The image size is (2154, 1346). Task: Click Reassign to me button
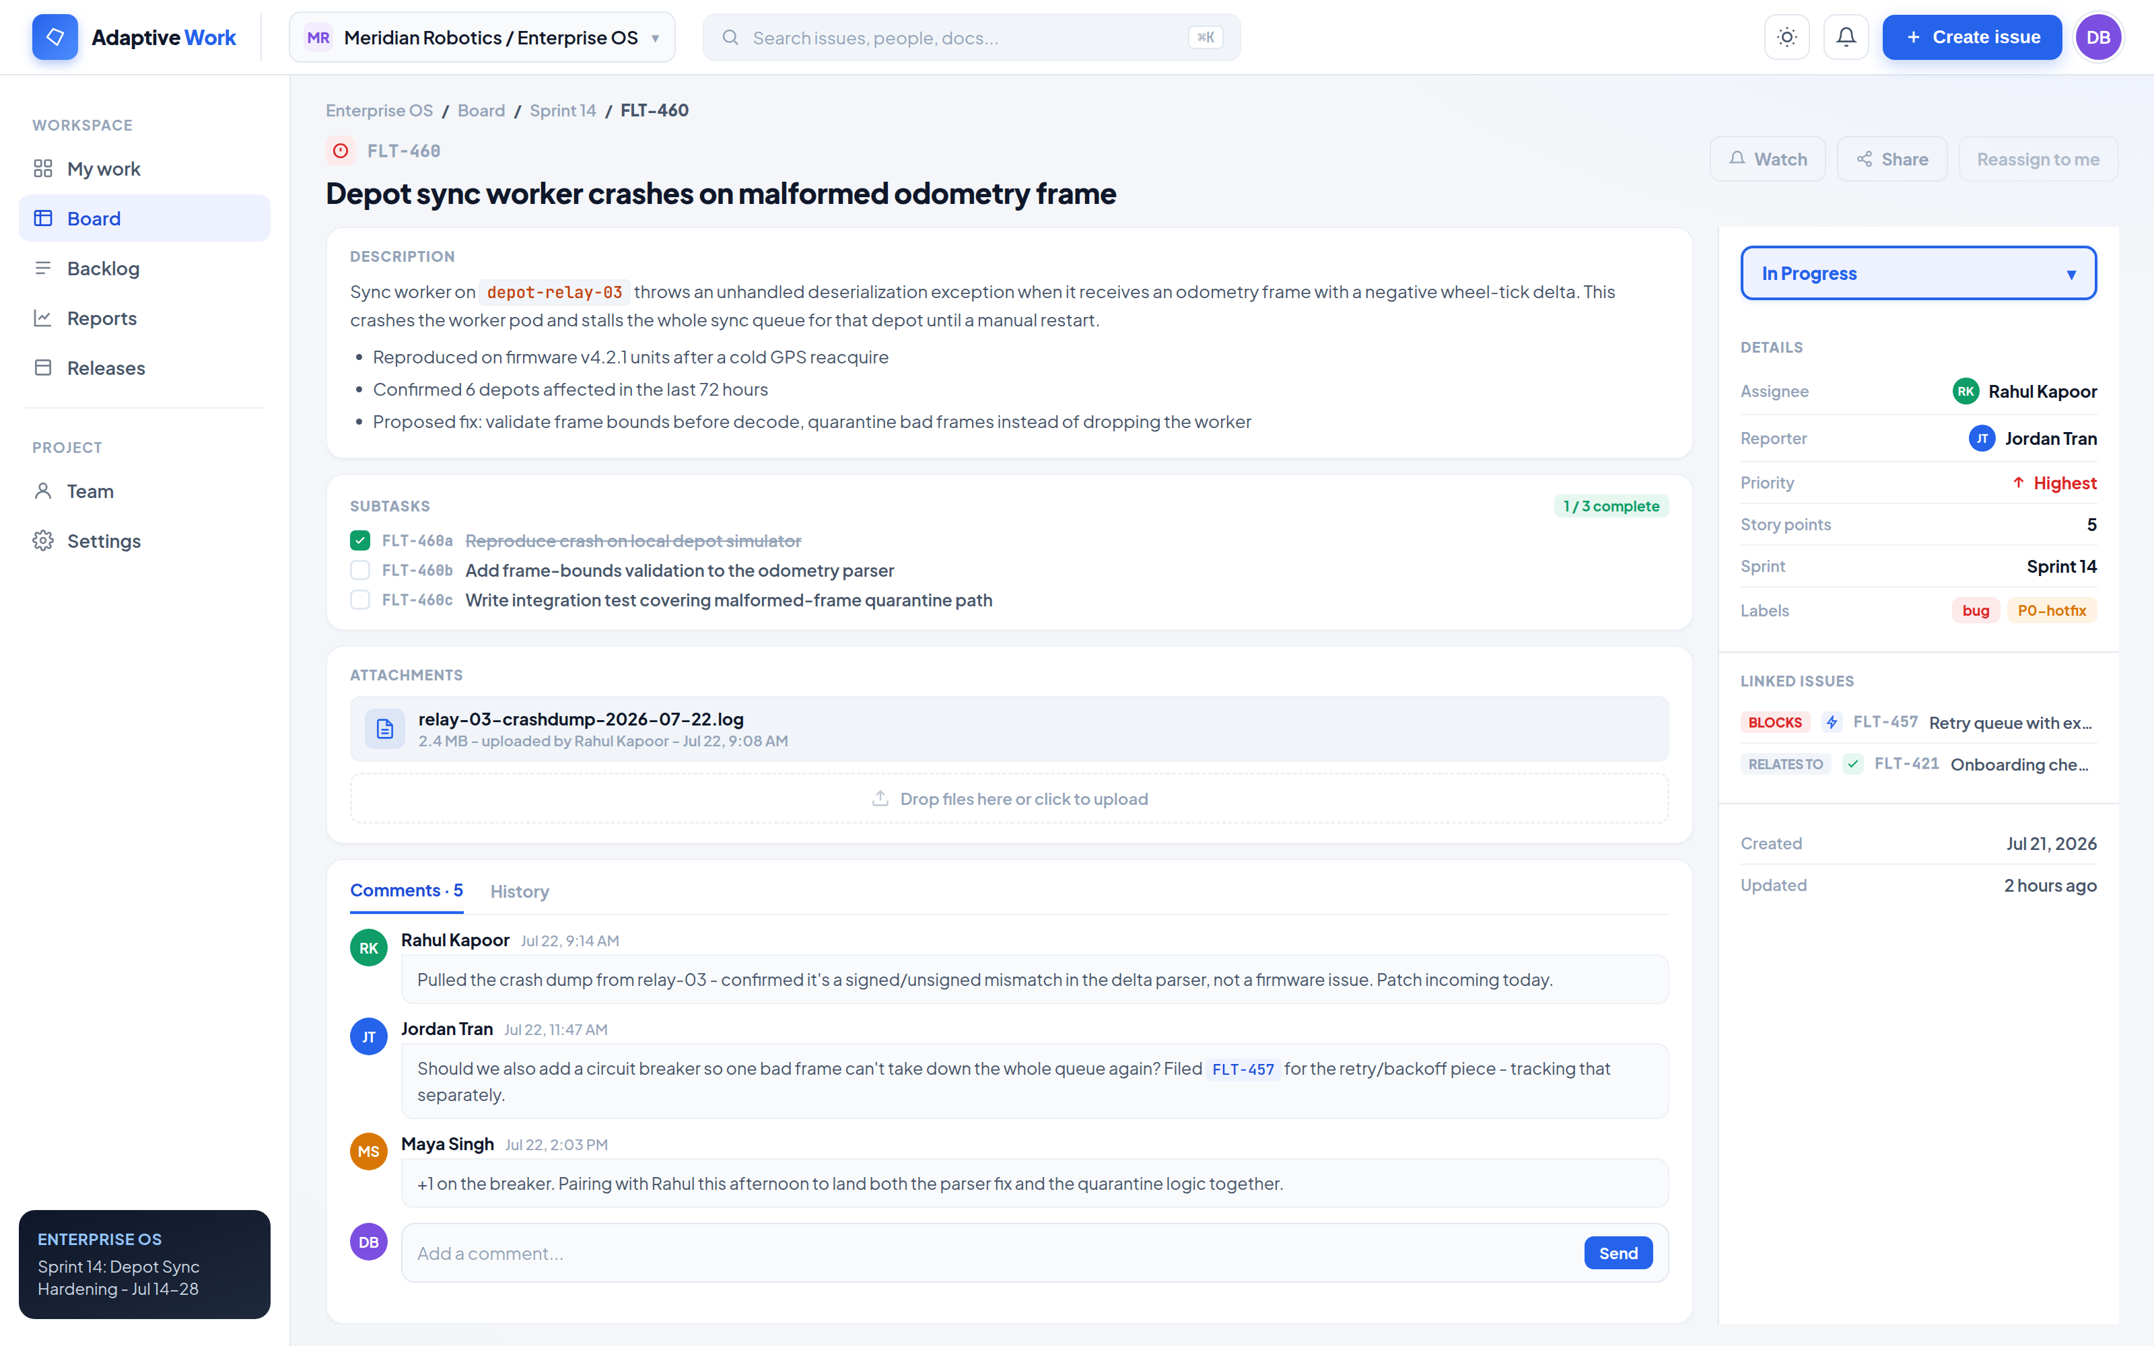pos(2038,160)
